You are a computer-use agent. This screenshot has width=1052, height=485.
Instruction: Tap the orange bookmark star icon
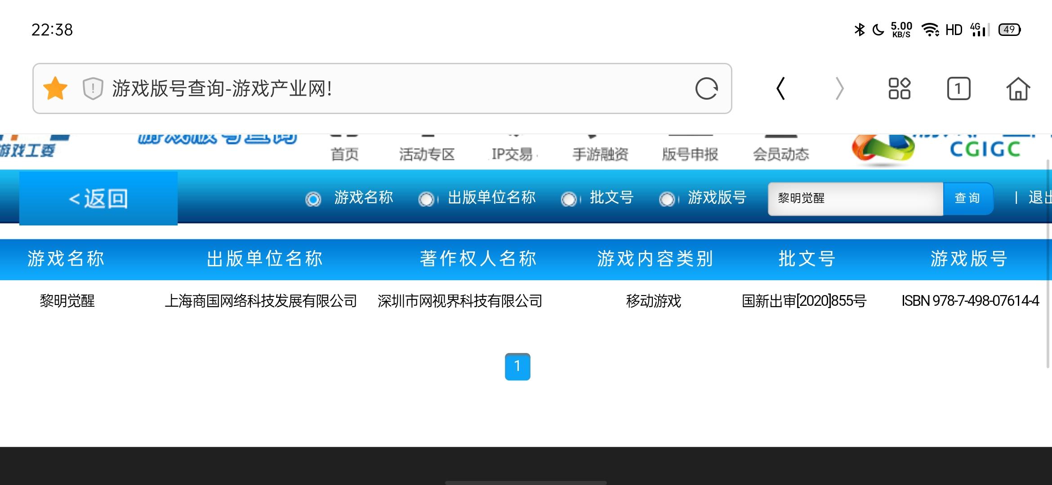pos(55,88)
